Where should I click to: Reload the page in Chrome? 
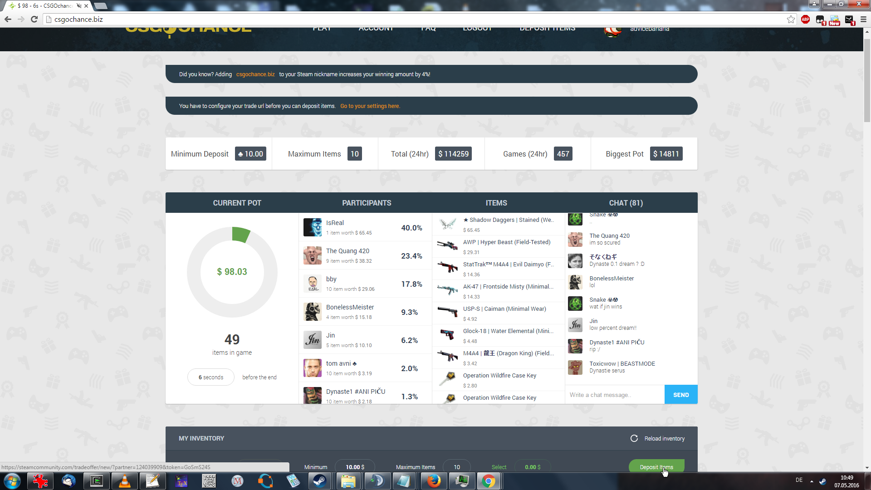coord(34,19)
